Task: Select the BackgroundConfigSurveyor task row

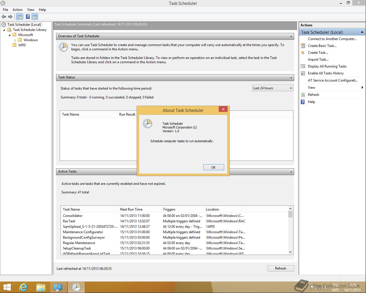Action: pos(174,237)
